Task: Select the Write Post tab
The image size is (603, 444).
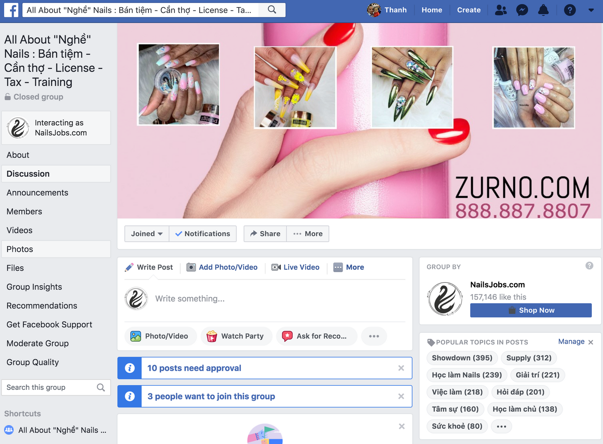Action: click(x=149, y=267)
